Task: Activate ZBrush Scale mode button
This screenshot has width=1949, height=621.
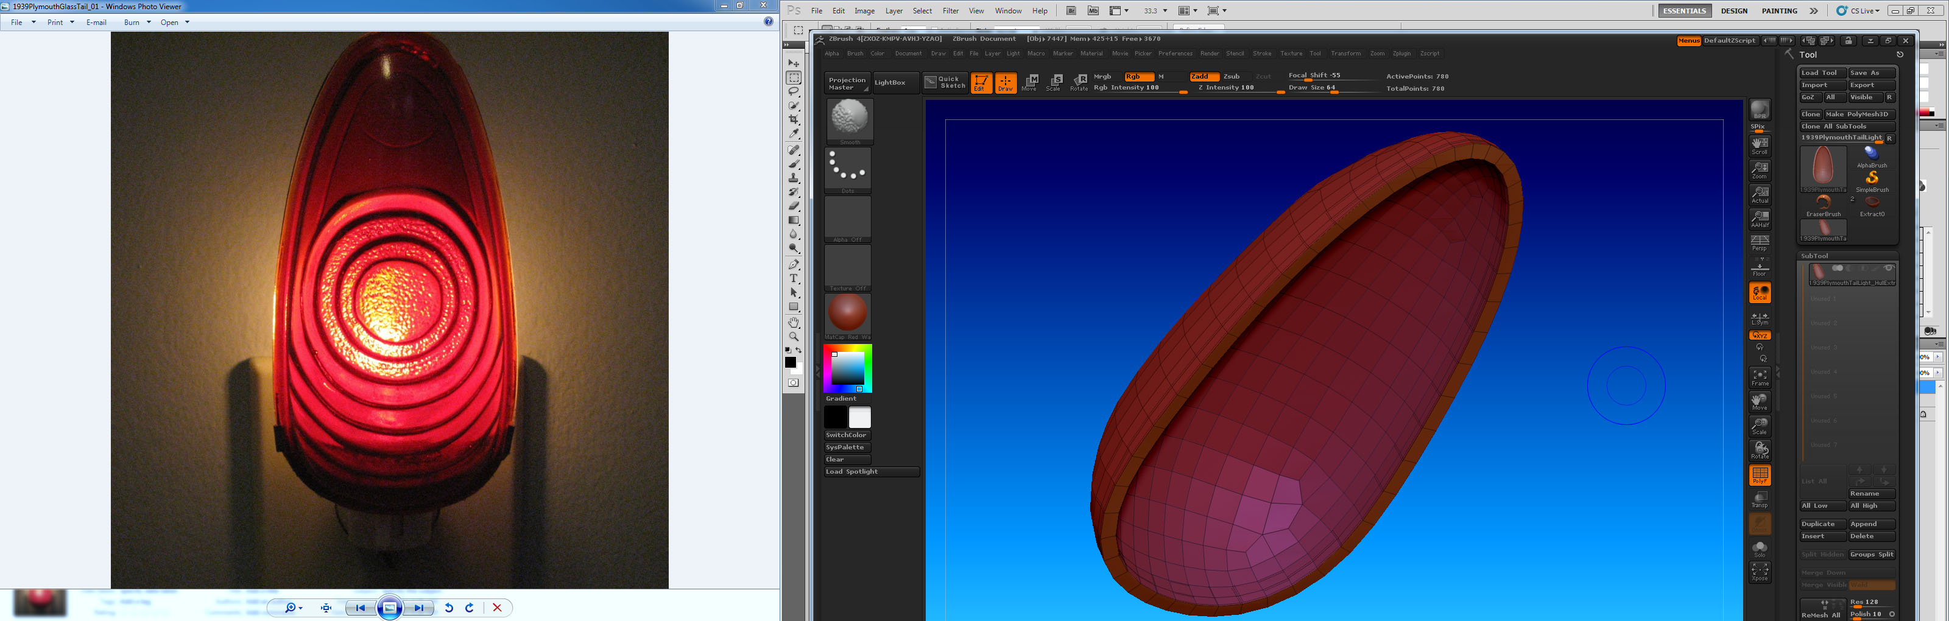Action: coord(1054,82)
